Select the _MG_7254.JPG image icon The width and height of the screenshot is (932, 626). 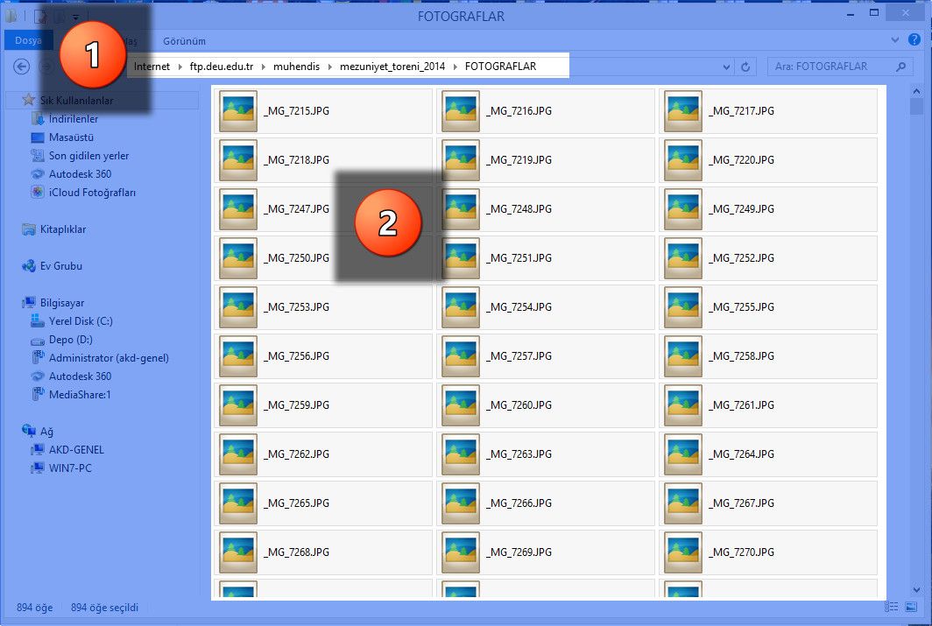coord(461,307)
